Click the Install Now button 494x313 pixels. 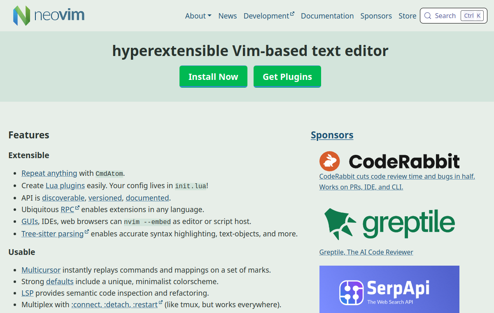tap(213, 77)
